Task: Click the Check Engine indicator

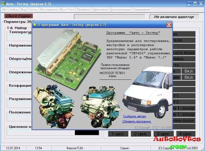Action: (x=18, y=16)
